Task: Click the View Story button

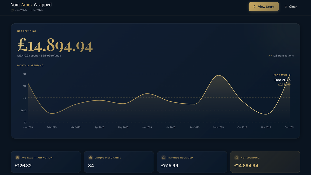Action: tap(264, 7)
